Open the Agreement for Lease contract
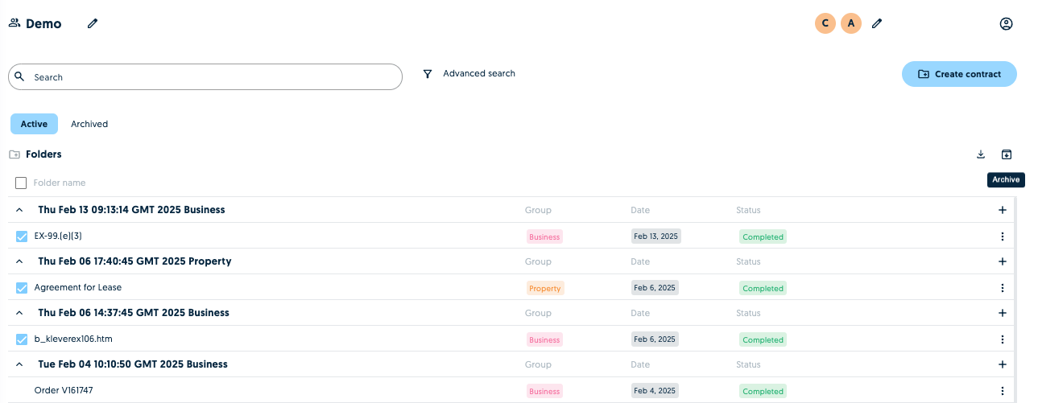 78,287
